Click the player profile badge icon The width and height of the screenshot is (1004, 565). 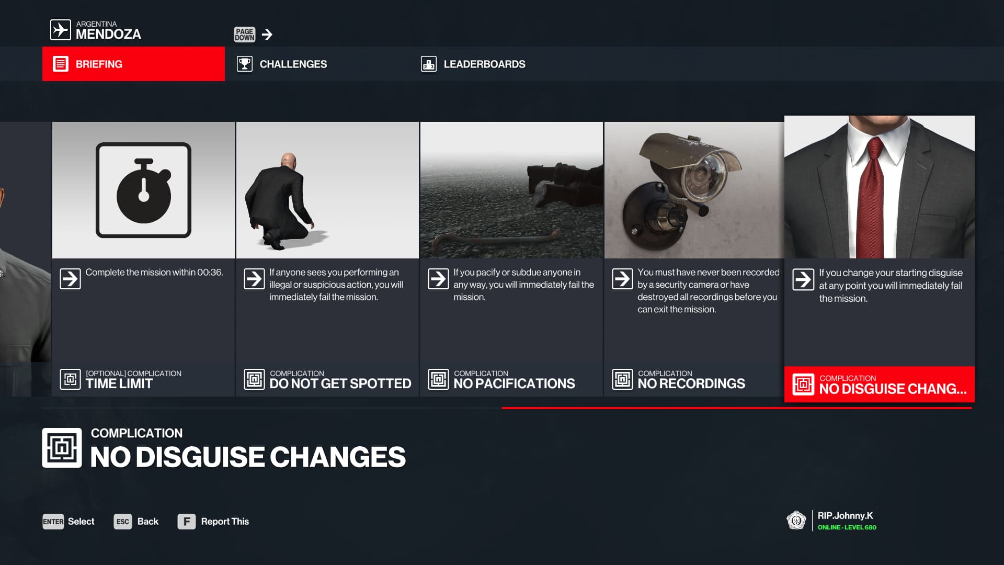796,521
